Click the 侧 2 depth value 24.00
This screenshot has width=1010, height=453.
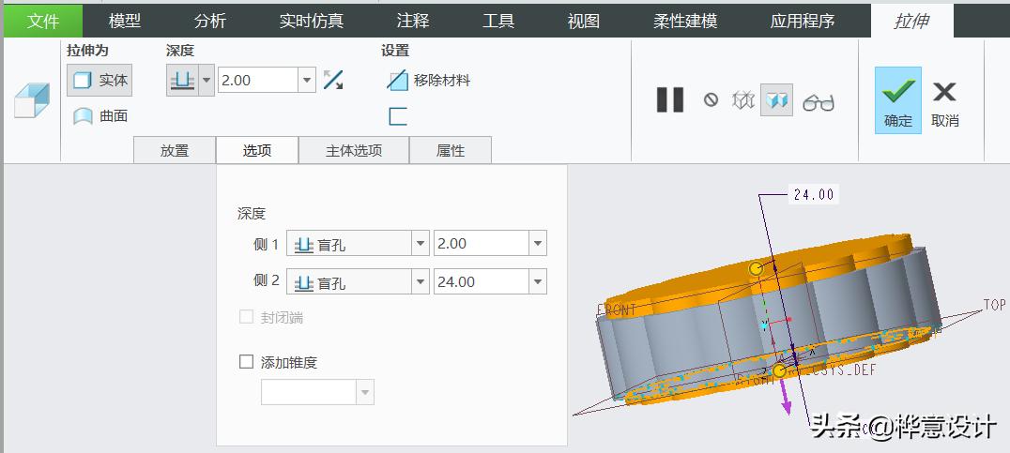tap(482, 282)
